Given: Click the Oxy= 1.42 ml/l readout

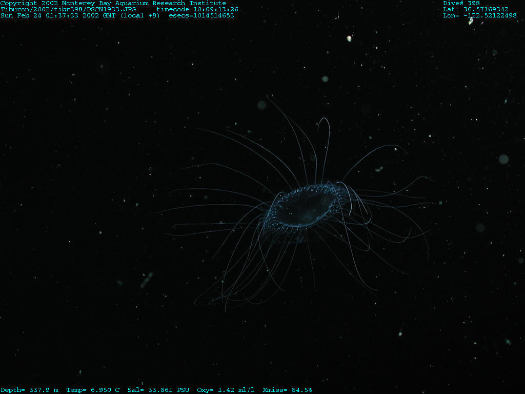Looking at the screenshot, I should coord(226,390).
